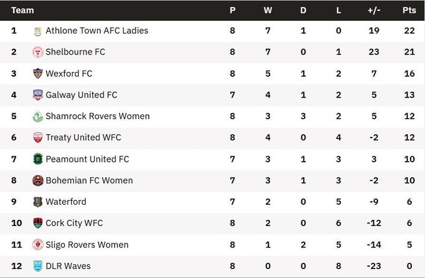Click the +/- goal difference header
Image resolution: width=425 pixels, height=278 pixels.
coord(374,10)
